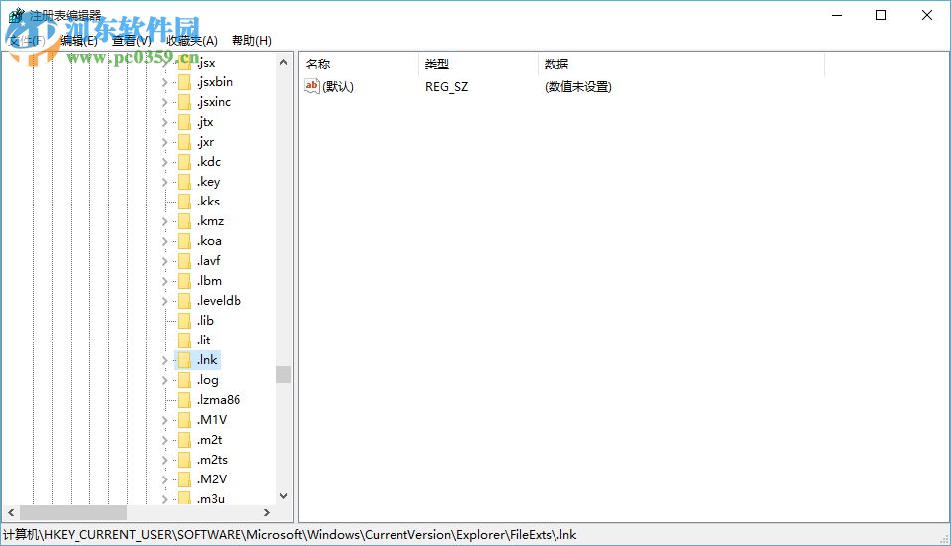This screenshot has height=546, width=951.
Task: Open the 帮助(H) menu
Action: tap(251, 41)
